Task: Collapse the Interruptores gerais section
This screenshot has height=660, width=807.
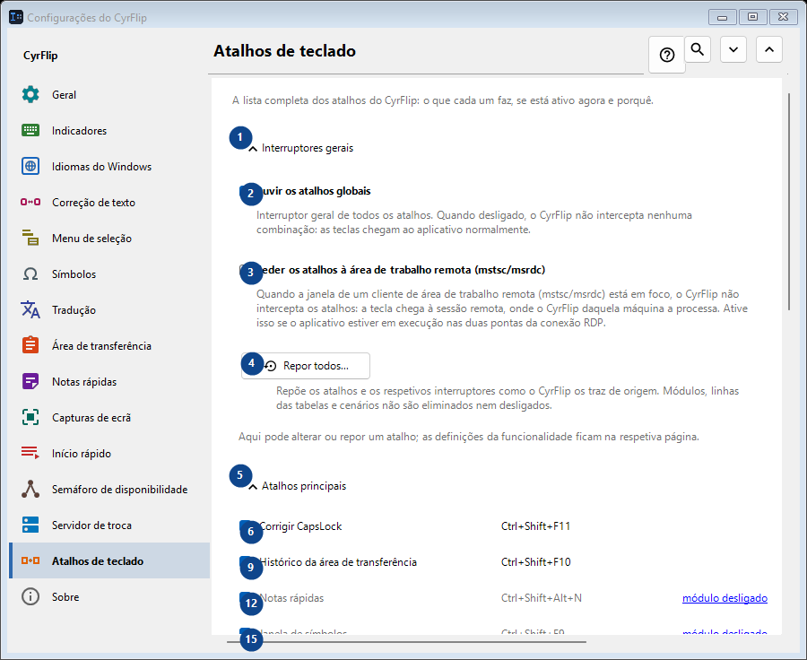Action: pos(253,148)
